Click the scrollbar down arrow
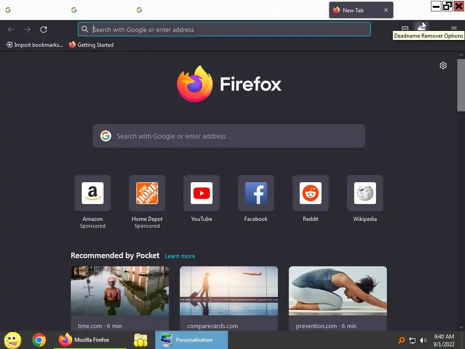This screenshot has height=349, width=465. coord(461,327)
